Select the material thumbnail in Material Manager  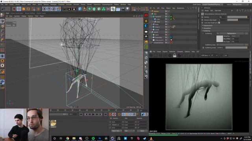click(54, 123)
